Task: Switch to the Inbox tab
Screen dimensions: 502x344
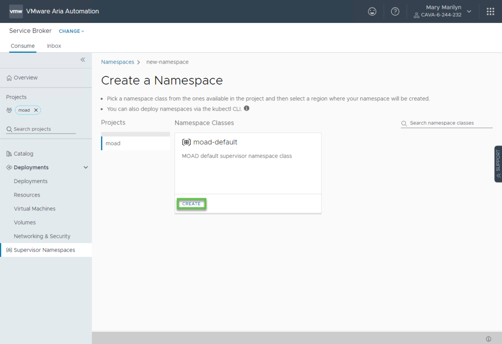Action: 54,46
